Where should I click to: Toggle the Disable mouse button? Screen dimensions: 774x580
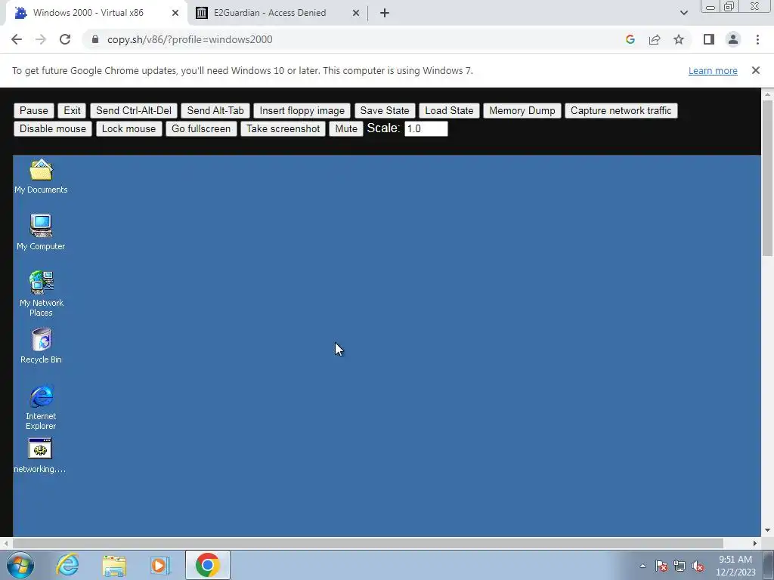point(53,128)
